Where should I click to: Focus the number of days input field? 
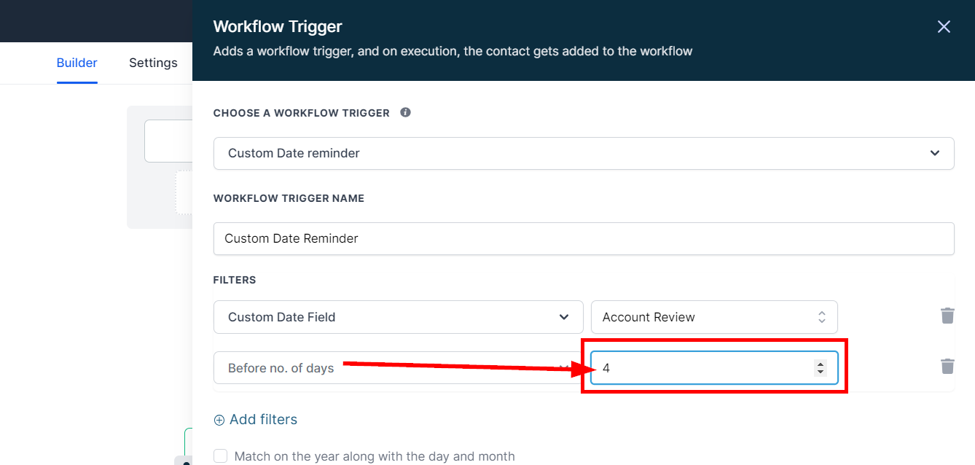pyautogui.click(x=700, y=368)
